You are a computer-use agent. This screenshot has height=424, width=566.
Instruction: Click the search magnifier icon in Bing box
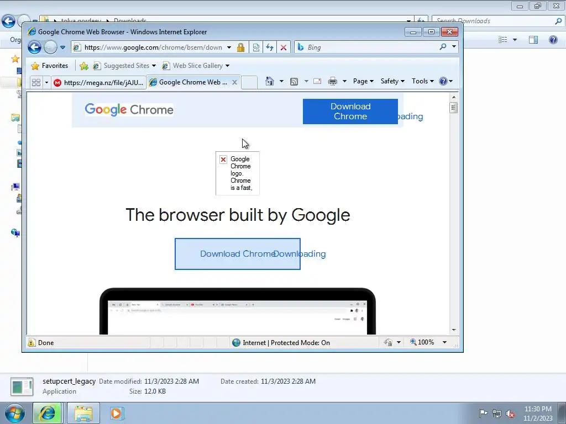[x=443, y=47]
